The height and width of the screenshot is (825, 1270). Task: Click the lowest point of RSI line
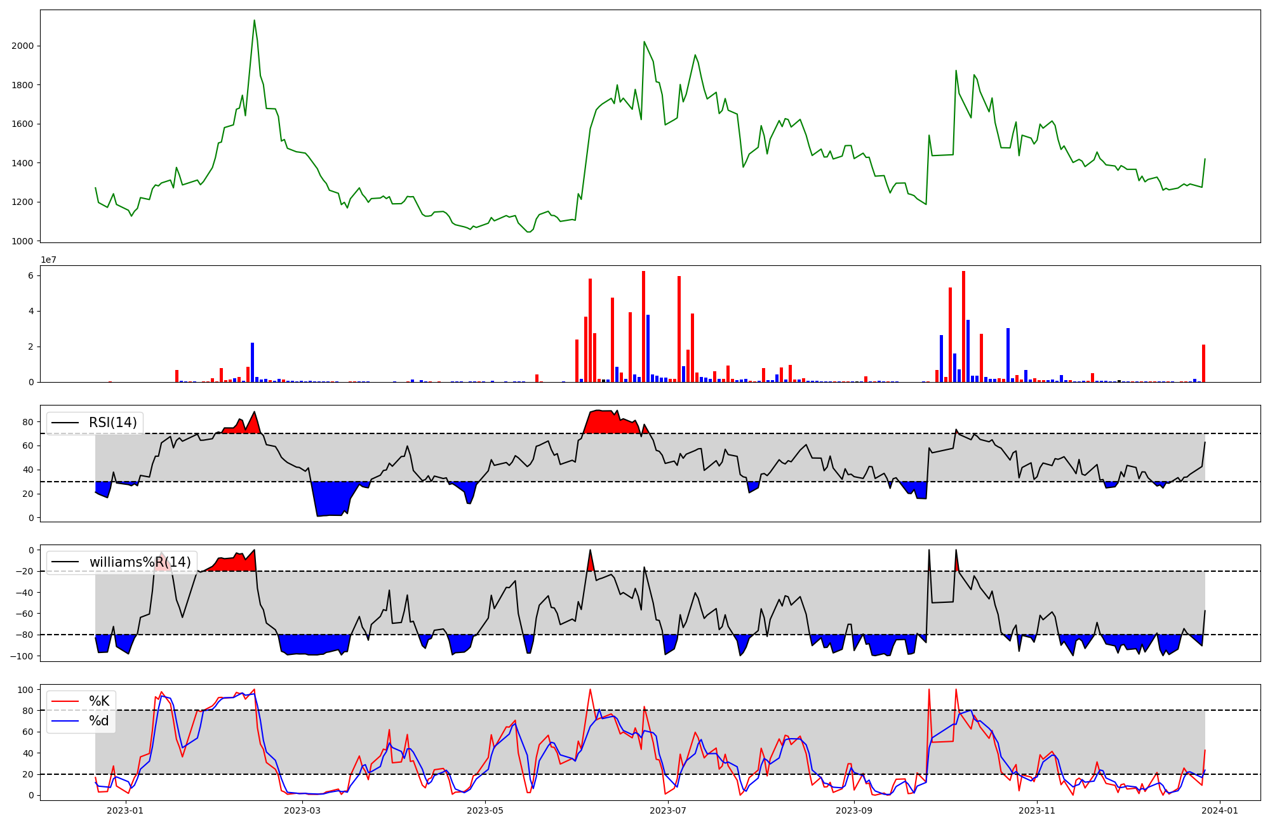pos(317,516)
